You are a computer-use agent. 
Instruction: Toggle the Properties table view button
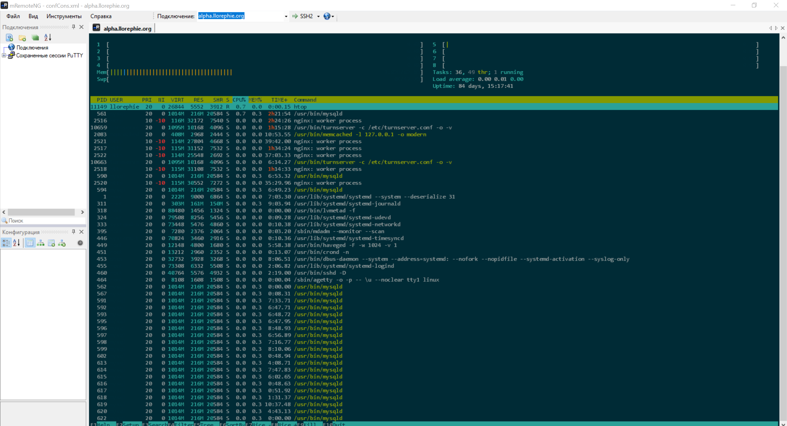click(30, 243)
